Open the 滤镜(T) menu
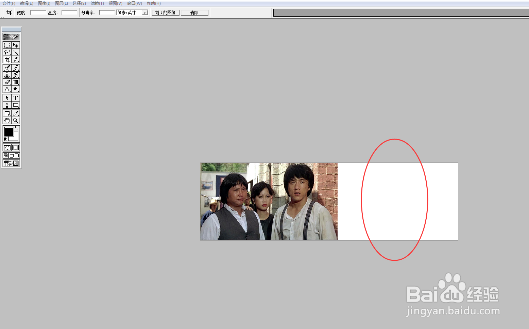Viewport: 529px width, 329px height. 97,3
